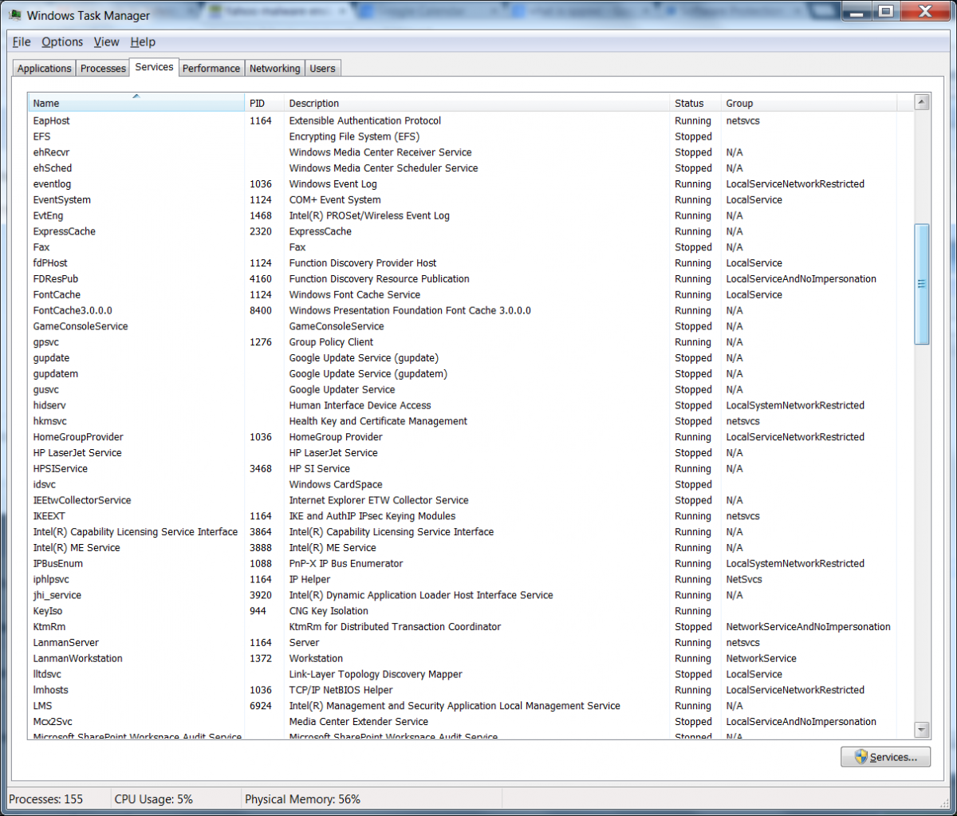Select the EFS service row
Screen dimensions: 957x816
click(471, 136)
